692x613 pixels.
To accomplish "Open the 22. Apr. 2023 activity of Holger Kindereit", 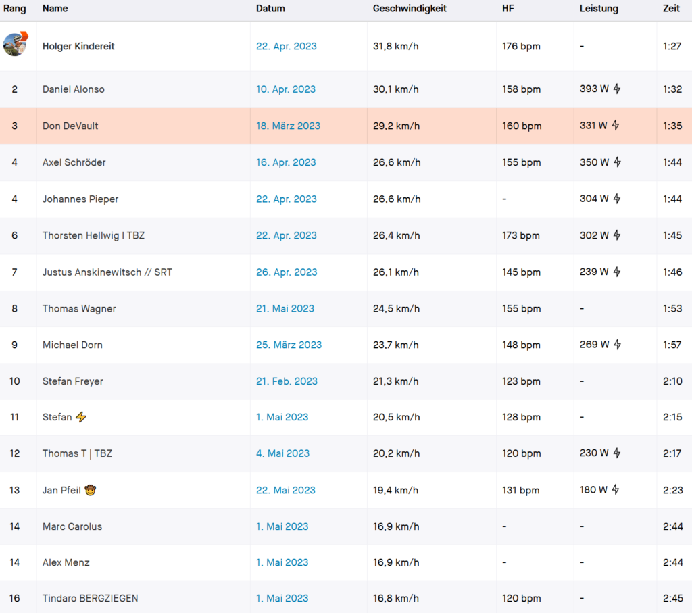I will (286, 47).
